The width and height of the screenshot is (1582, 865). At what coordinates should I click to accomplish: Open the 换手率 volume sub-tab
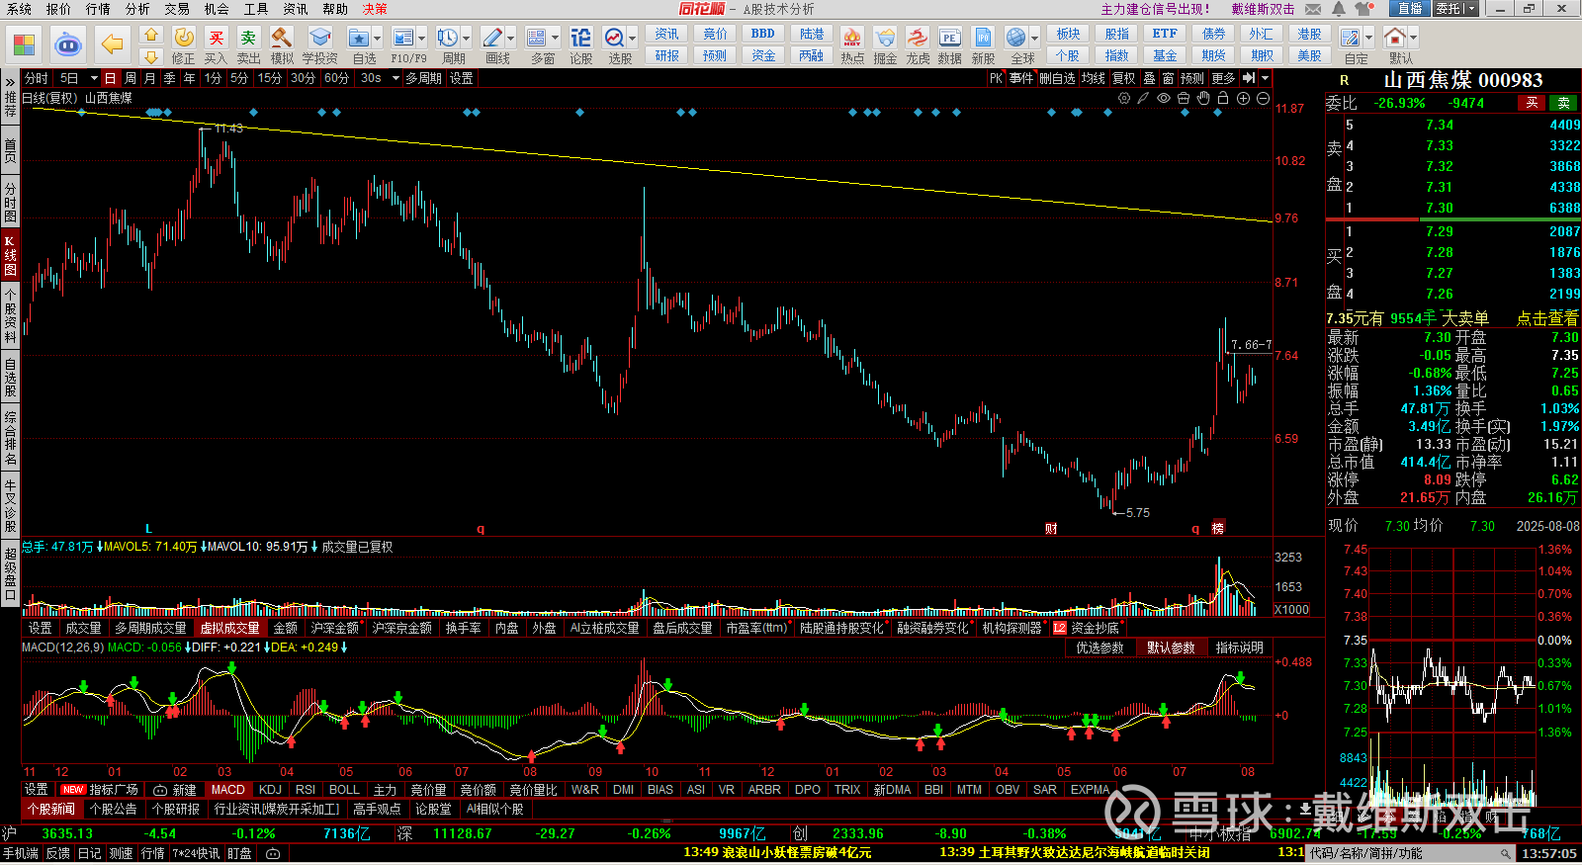tap(463, 628)
